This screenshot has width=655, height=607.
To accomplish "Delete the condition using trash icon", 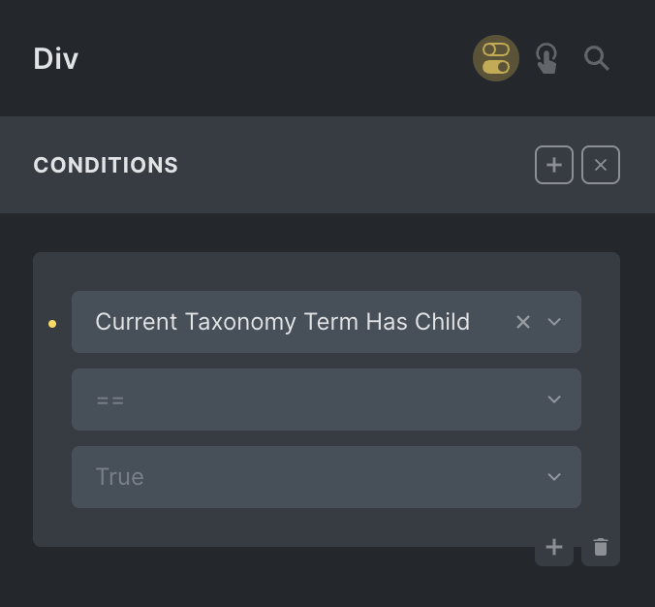I will pyautogui.click(x=601, y=548).
